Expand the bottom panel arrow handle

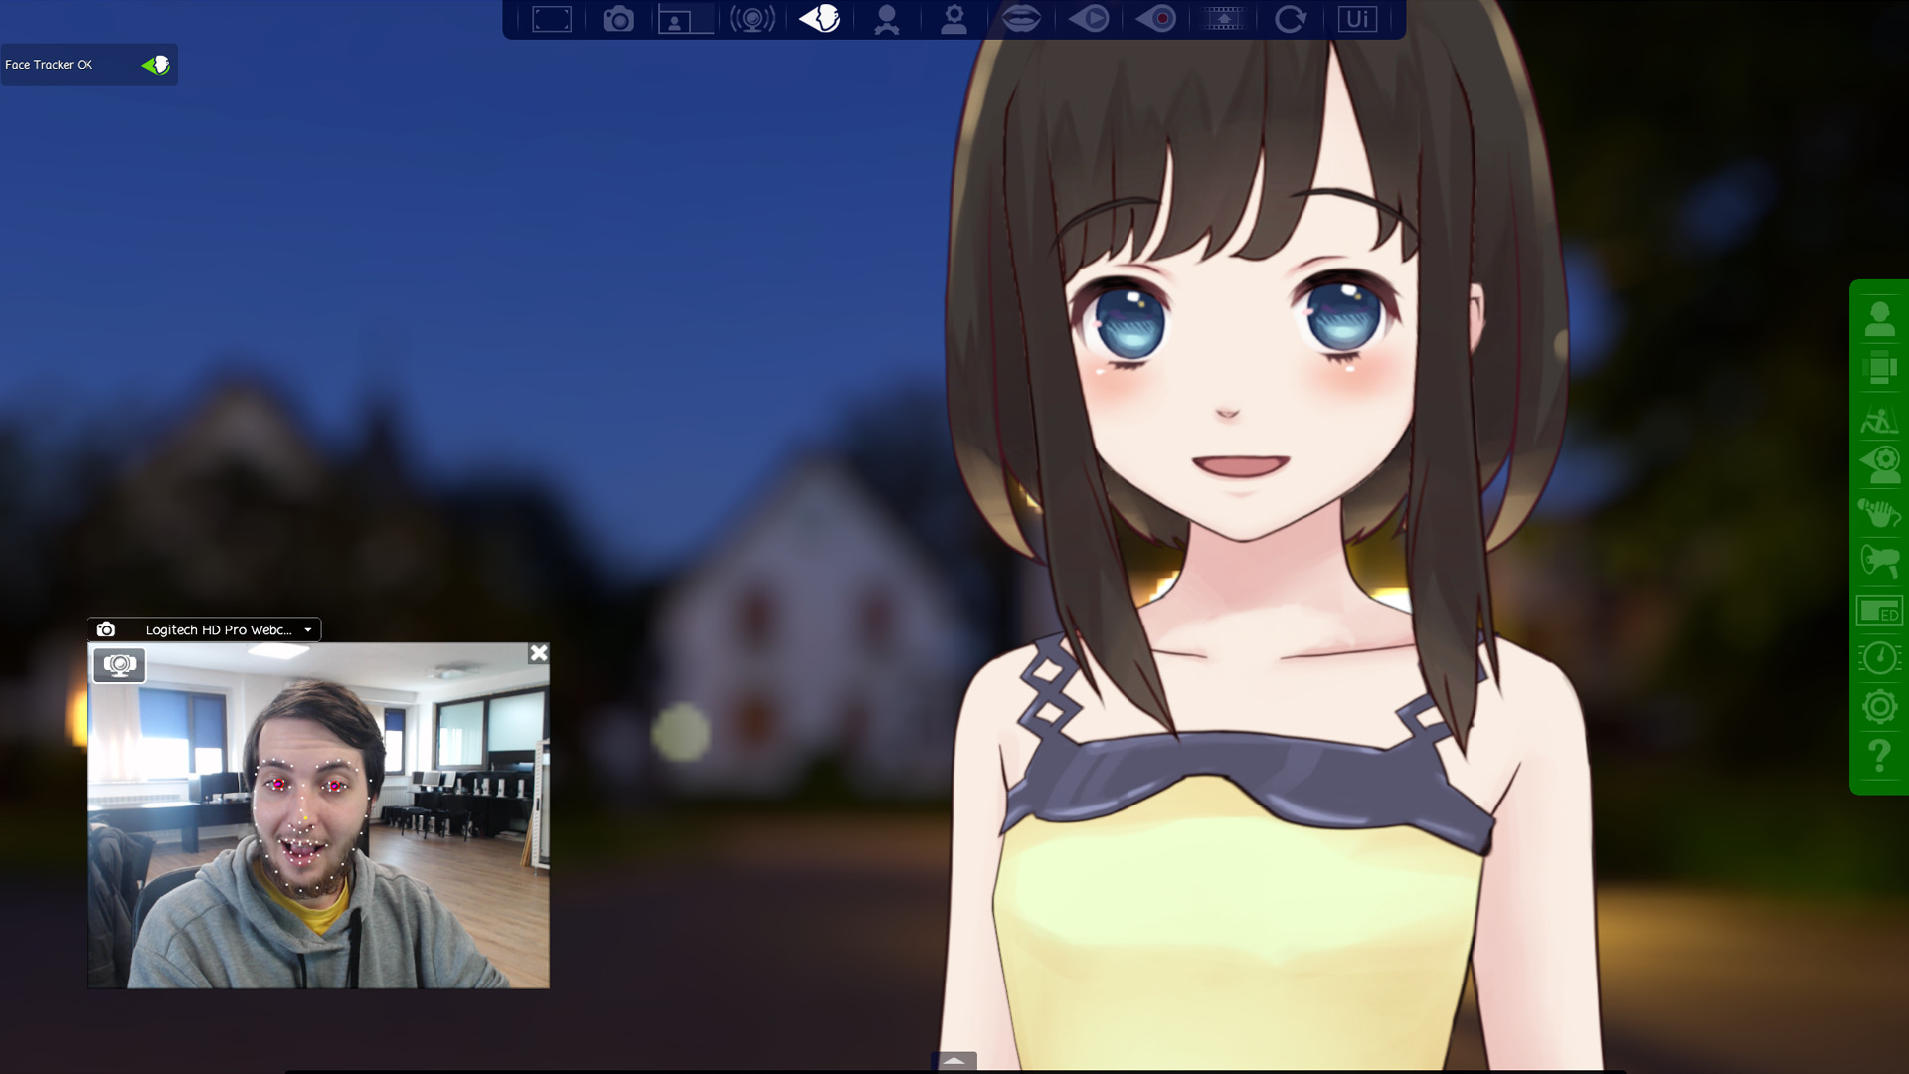(x=954, y=1061)
